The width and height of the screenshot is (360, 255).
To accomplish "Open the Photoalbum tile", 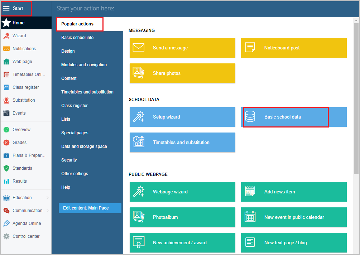I will point(183,217).
